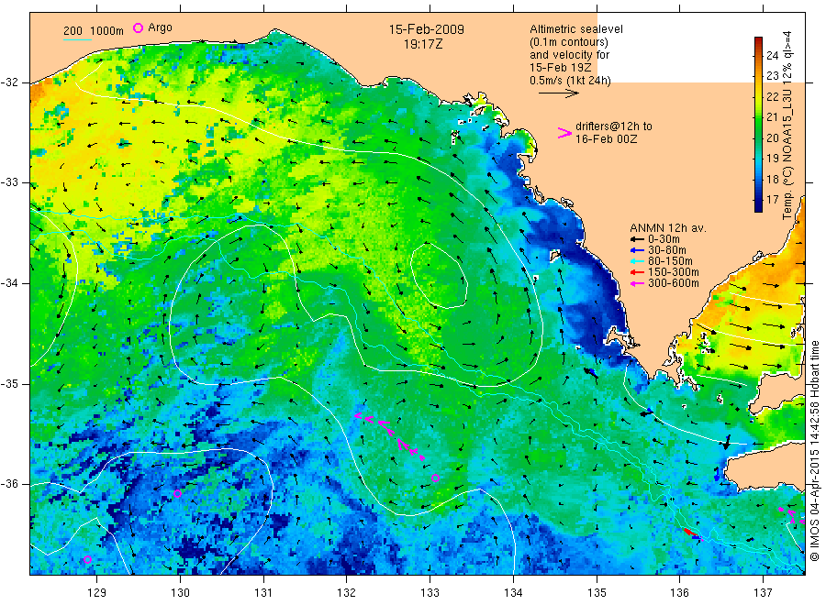Click the 0.5m/s velocity scale arrow
Screen dimensions: 826x605
click(x=558, y=93)
